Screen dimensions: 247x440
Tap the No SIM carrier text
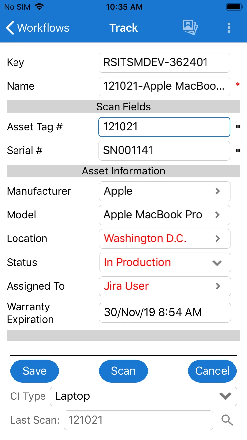point(17,7)
